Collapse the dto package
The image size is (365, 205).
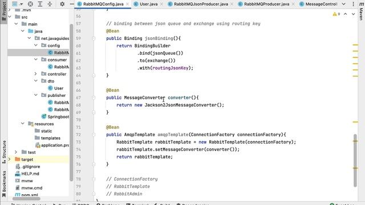[36, 81]
